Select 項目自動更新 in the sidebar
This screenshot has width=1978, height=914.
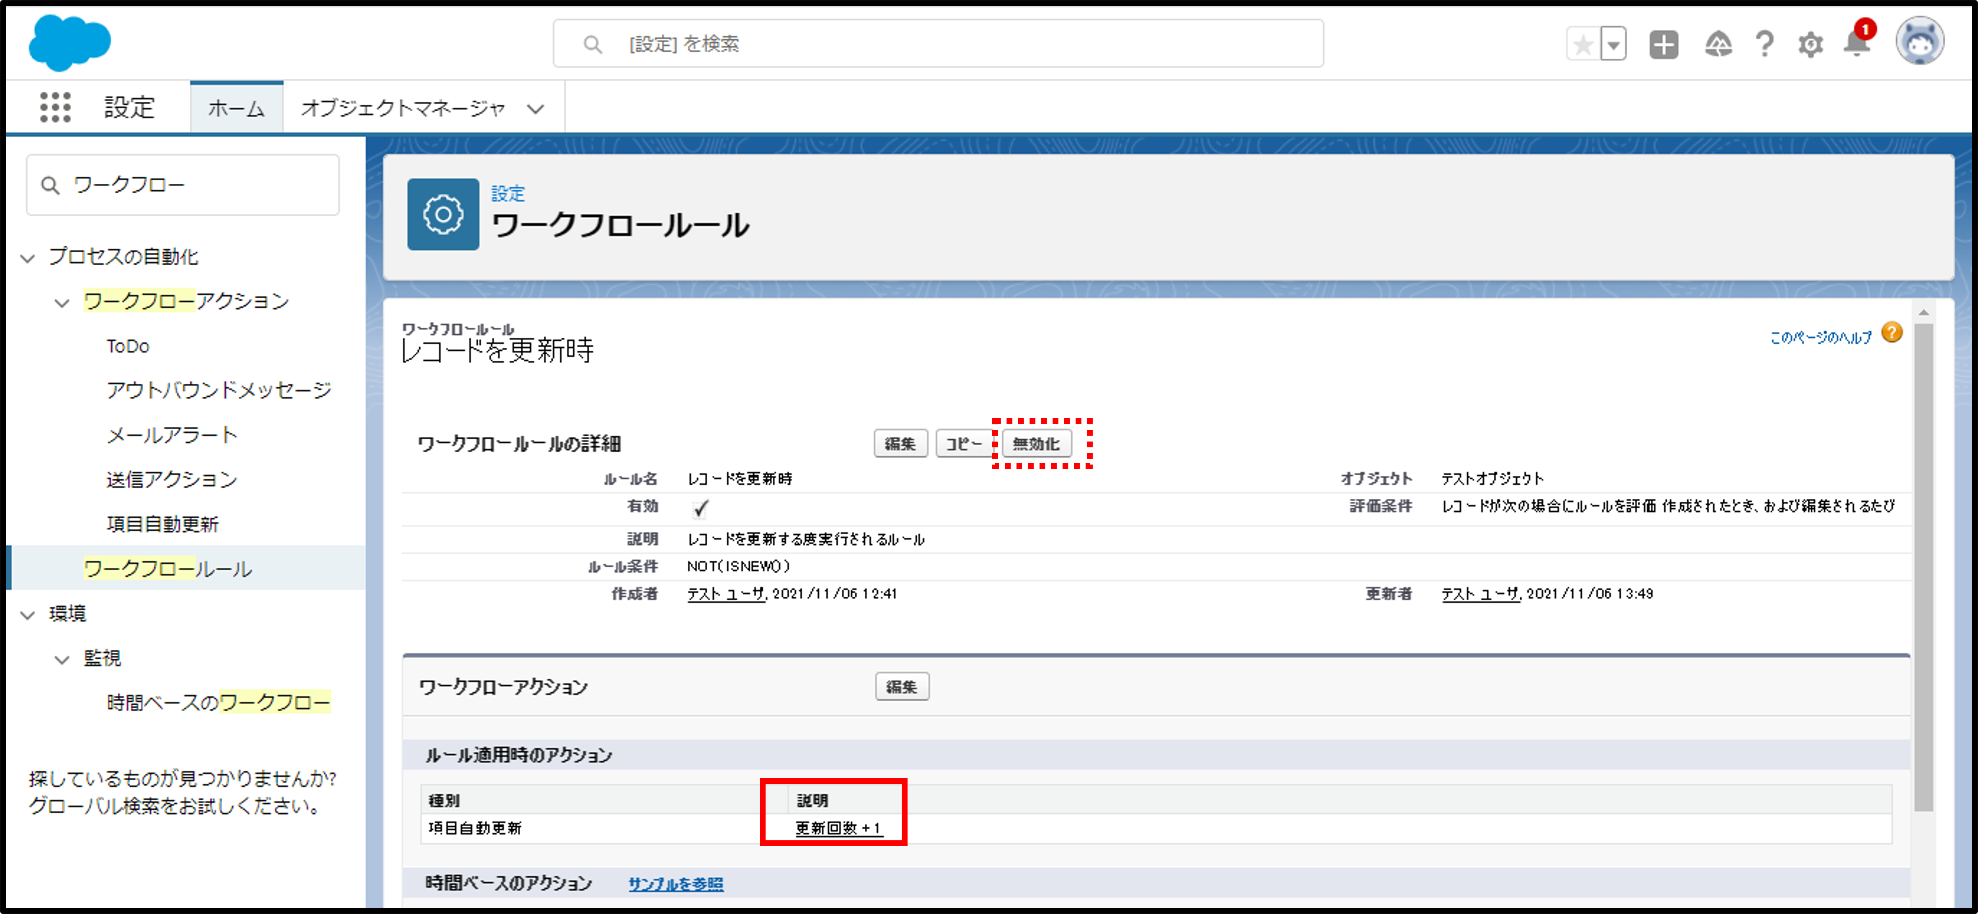pos(162,524)
